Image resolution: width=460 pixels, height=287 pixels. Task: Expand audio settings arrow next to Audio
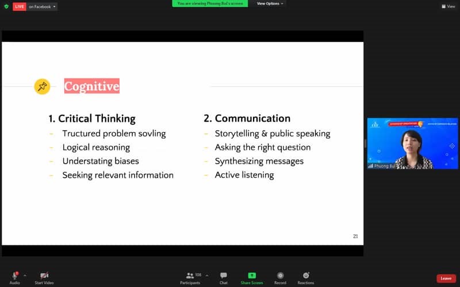(25, 276)
